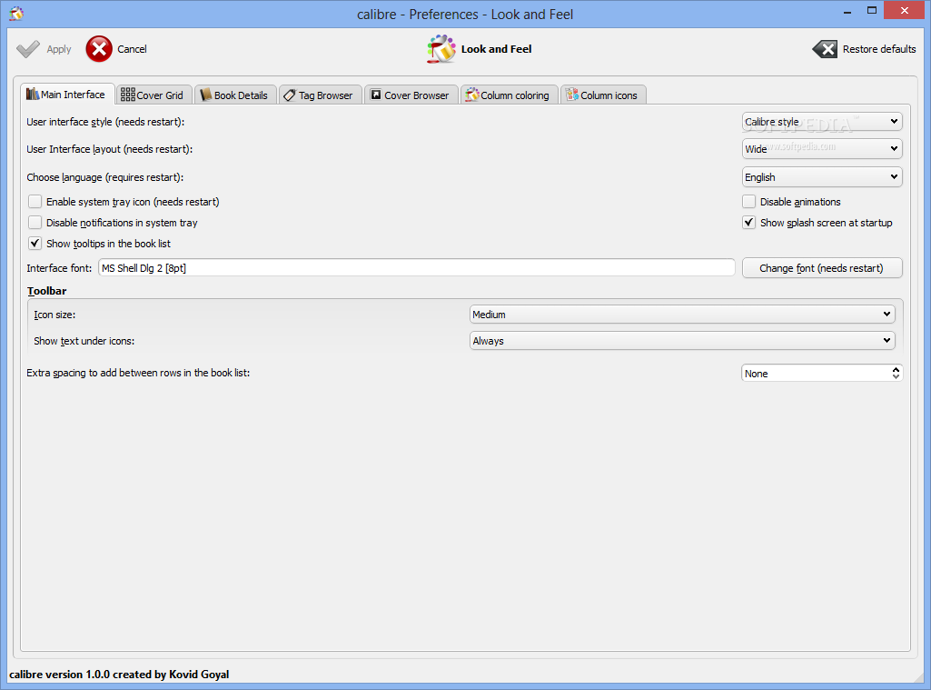Click the grid icon on Cover Grid tab

pyautogui.click(x=128, y=95)
